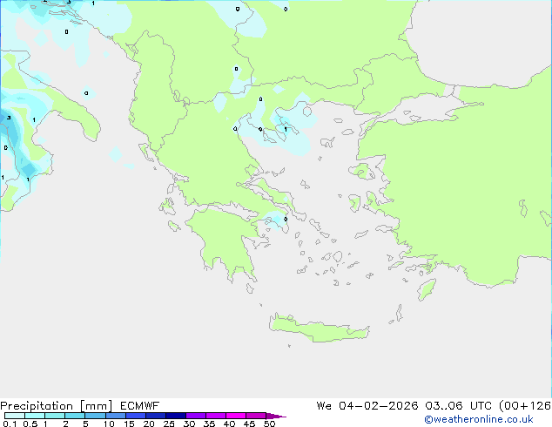Select the 25–30 mm navy legend swatch
The image size is (552, 427).
[x=176, y=416]
